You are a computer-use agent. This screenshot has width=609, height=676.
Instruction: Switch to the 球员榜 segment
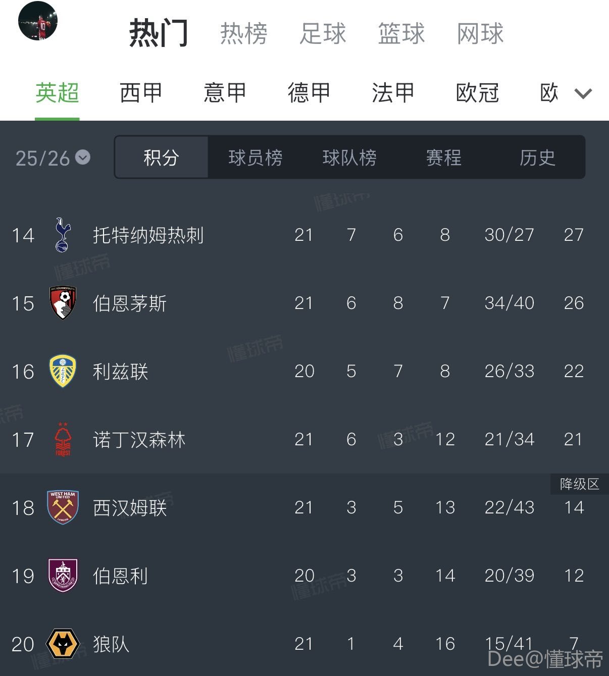255,158
